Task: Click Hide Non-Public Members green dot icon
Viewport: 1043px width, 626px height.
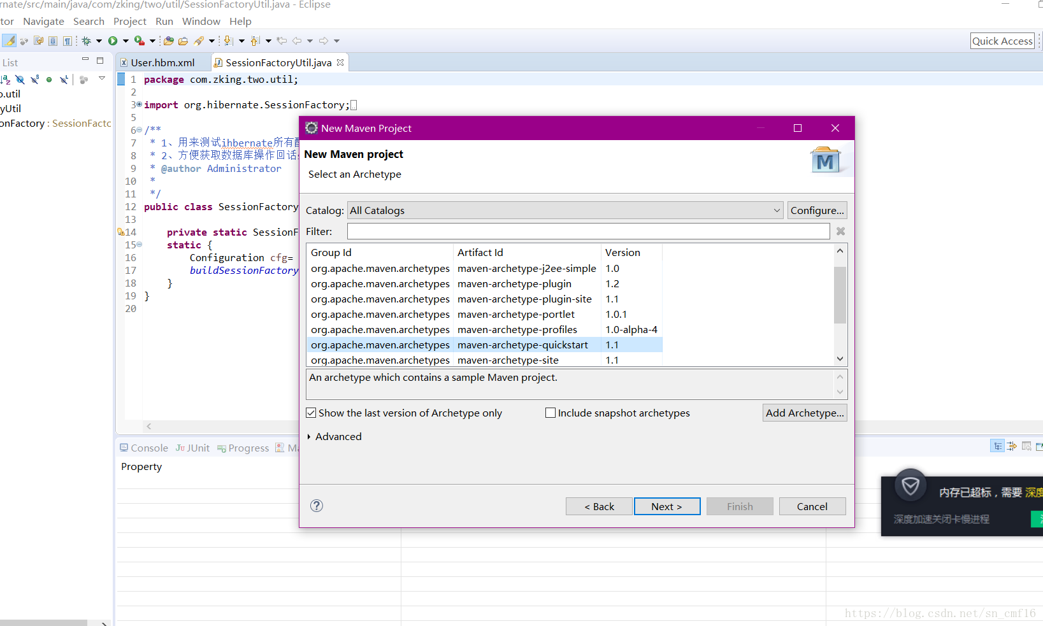Action: pos(49,80)
